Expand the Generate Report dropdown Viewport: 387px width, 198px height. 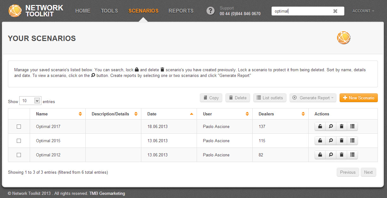click(x=312, y=98)
